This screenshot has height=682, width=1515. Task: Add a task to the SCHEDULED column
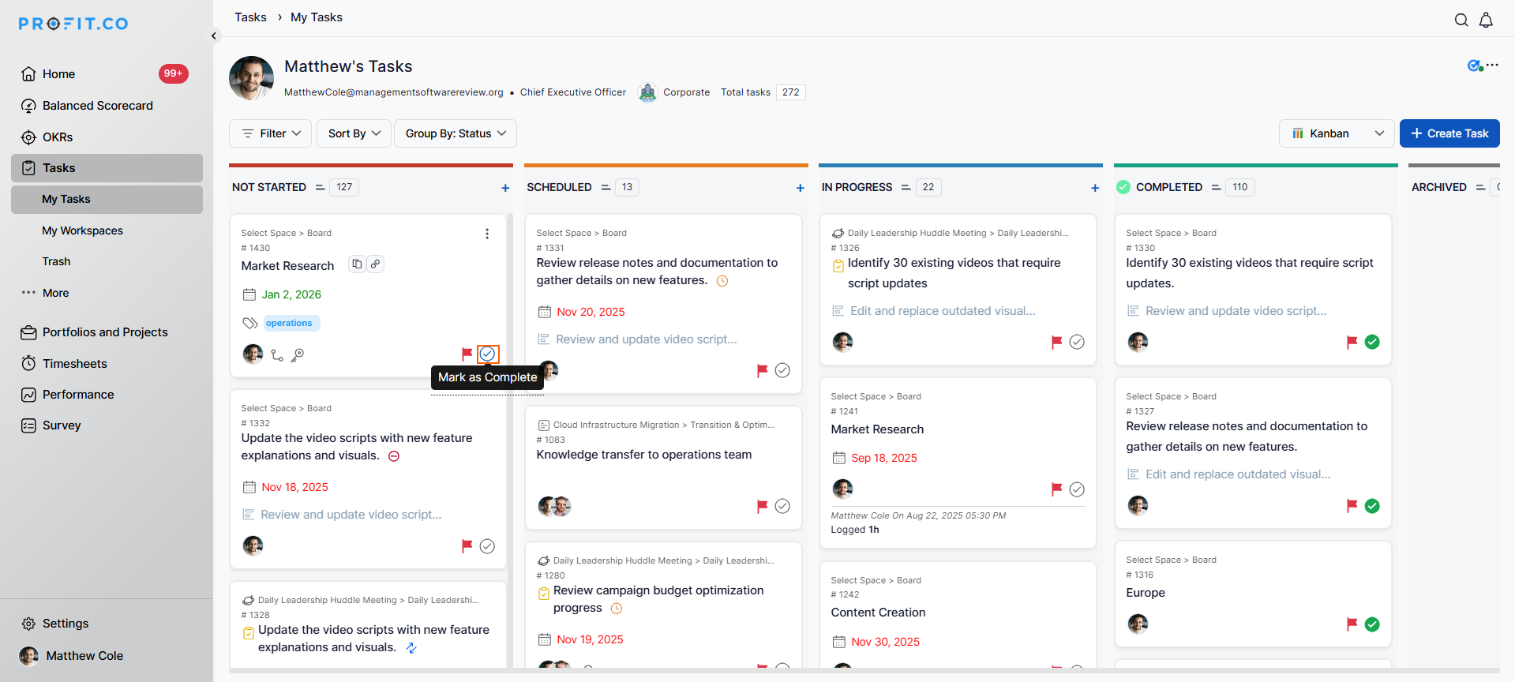pos(801,188)
